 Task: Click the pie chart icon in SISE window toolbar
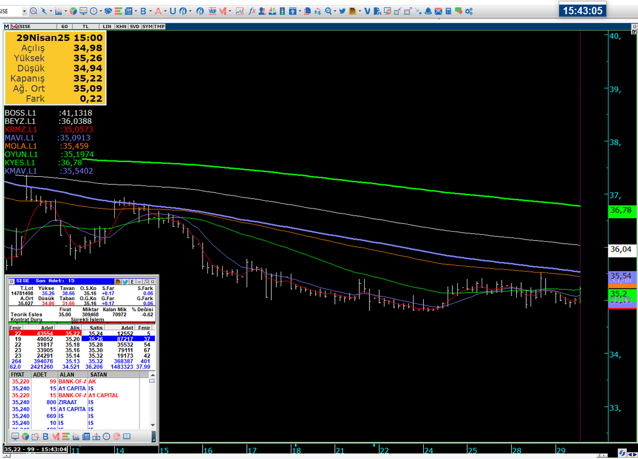click(x=26, y=436)
